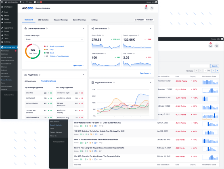Open the Media library icon in the sidebar
Image resolution: width=224 pixels, height=169 pixels.
click(x=2, y=16)
